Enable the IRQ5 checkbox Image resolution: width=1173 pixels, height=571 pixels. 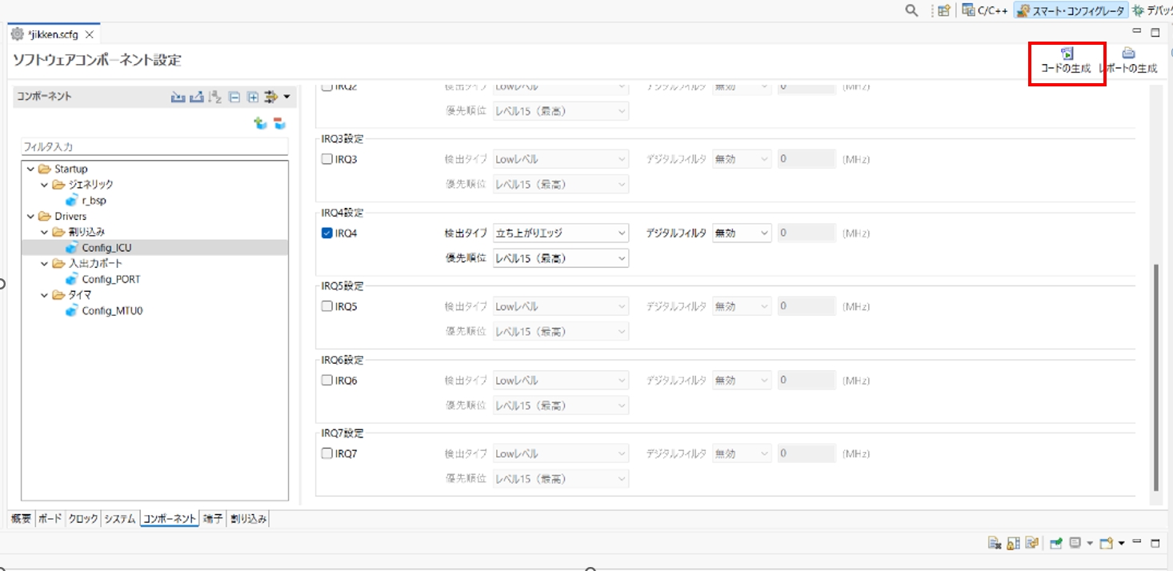click(326, 306)
